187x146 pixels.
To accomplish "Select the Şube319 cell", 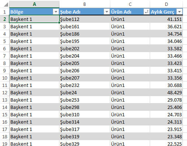I will click(x=84, y=136).
